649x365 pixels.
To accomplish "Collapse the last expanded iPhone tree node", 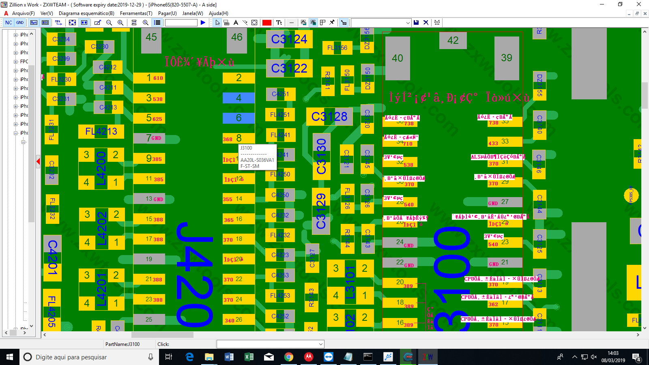I will coord(16,133).
